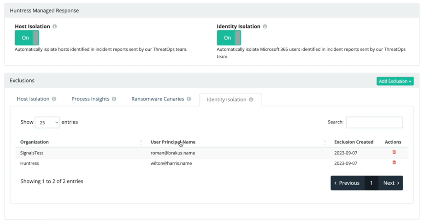Go to Next page
This screenshot has height=223, width=424.
[391, 183]
